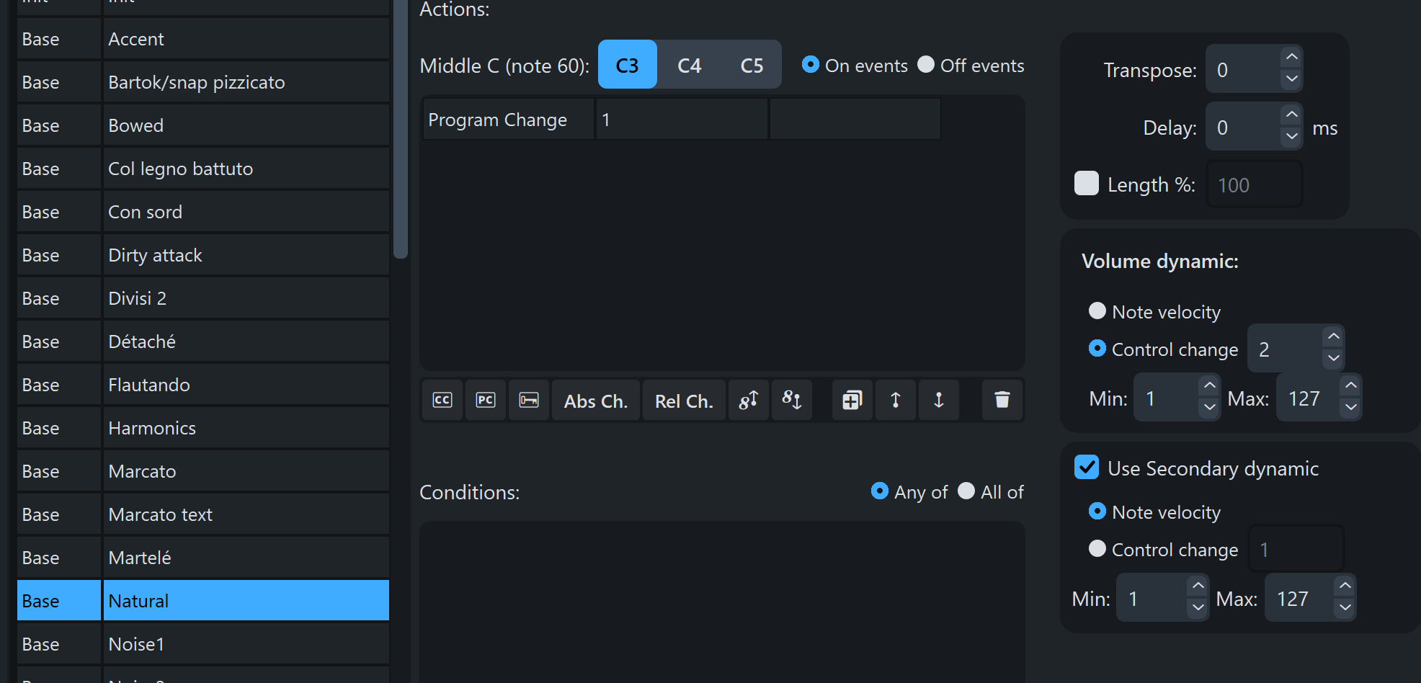The width and height of the screenshot is (1421, 683).
Task: Select the Off events radio button
Action: point(926,65)
